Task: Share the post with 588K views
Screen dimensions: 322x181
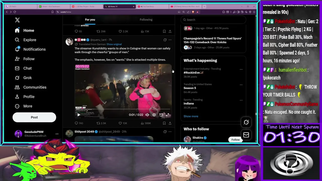Action: click(x=170, y=123)
